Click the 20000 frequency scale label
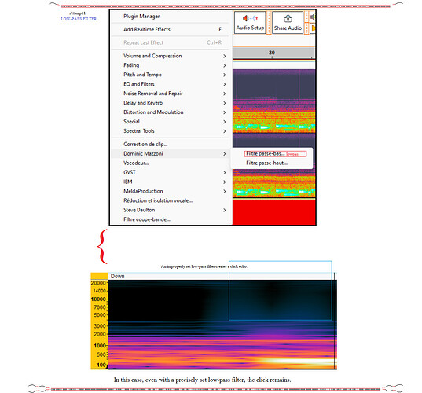The image size is (422, 393). 98,283
